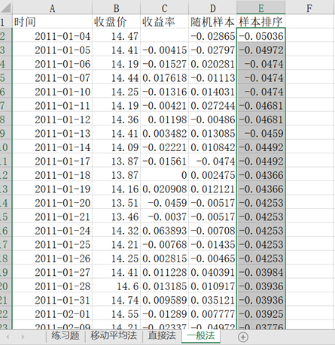Select random sample cell 0.020281

point(212,63)
